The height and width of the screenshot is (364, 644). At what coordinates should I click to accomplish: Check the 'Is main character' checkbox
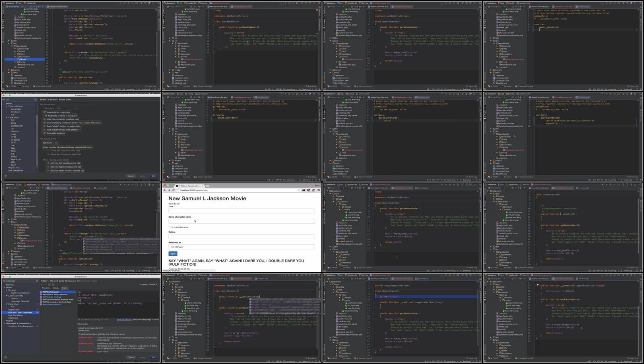169,227
